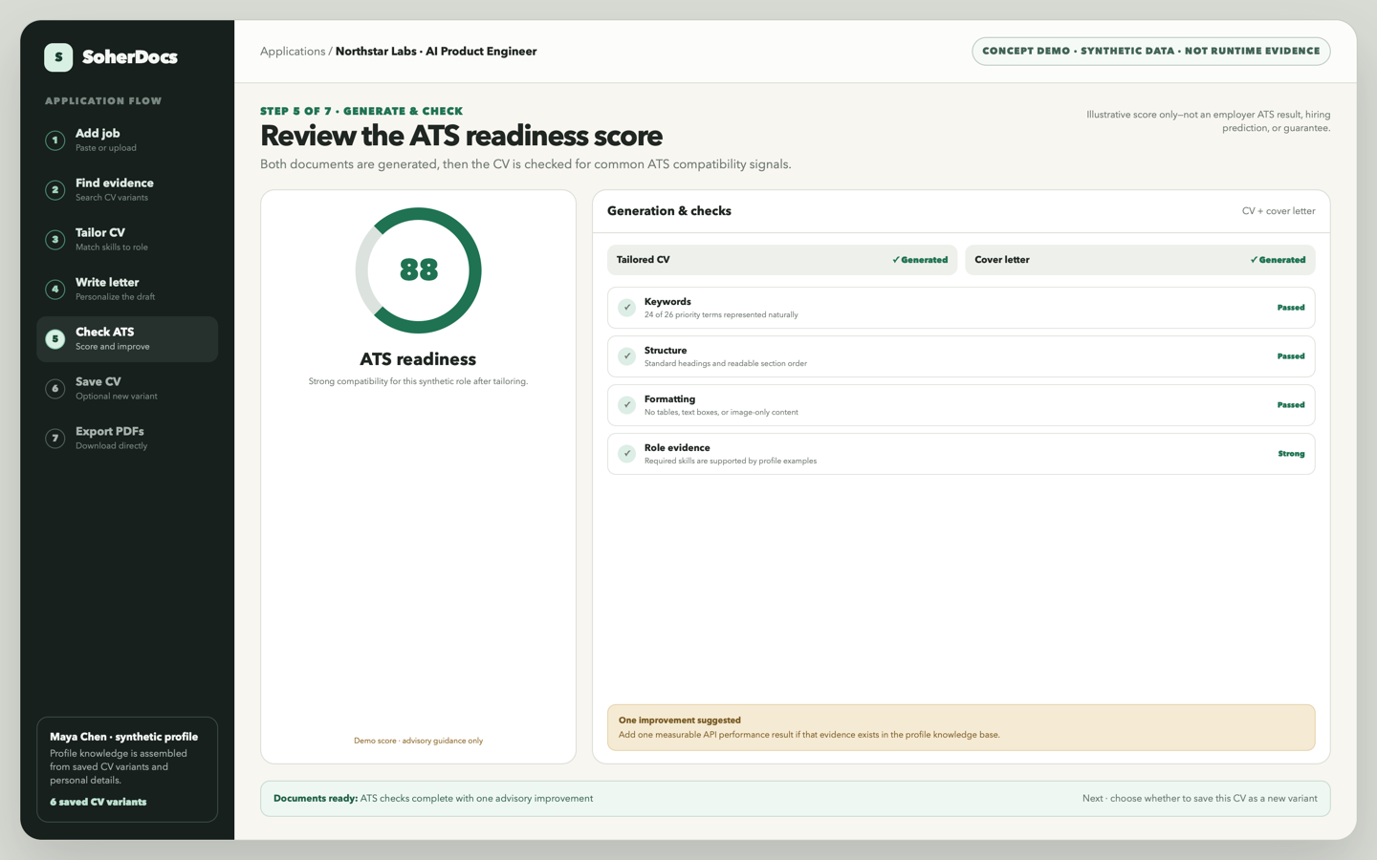Click the Role evidence check mark icon

pyautogui.click(x=626, y=454)
